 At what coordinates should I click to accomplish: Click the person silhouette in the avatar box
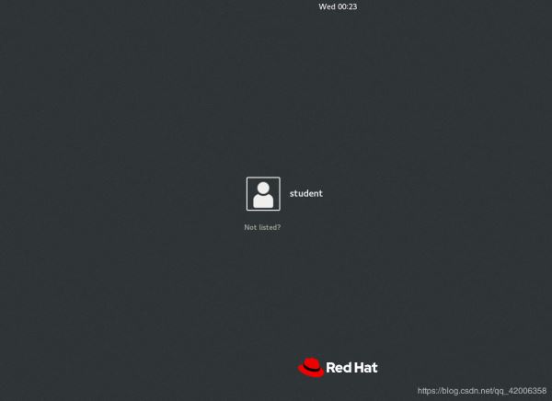[263, 196]
